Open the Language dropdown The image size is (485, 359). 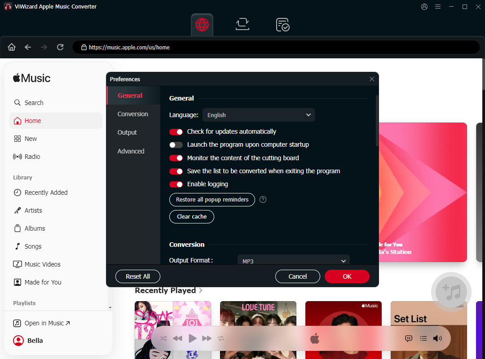click(x=259, y=115)
